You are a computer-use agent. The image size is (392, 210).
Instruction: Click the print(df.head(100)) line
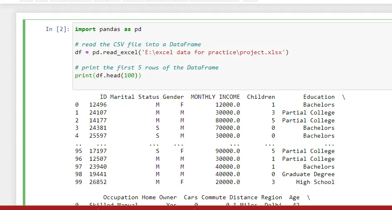coord(108,75)
